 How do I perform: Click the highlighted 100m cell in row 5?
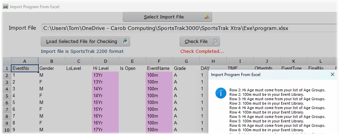(x=159, y=95)
